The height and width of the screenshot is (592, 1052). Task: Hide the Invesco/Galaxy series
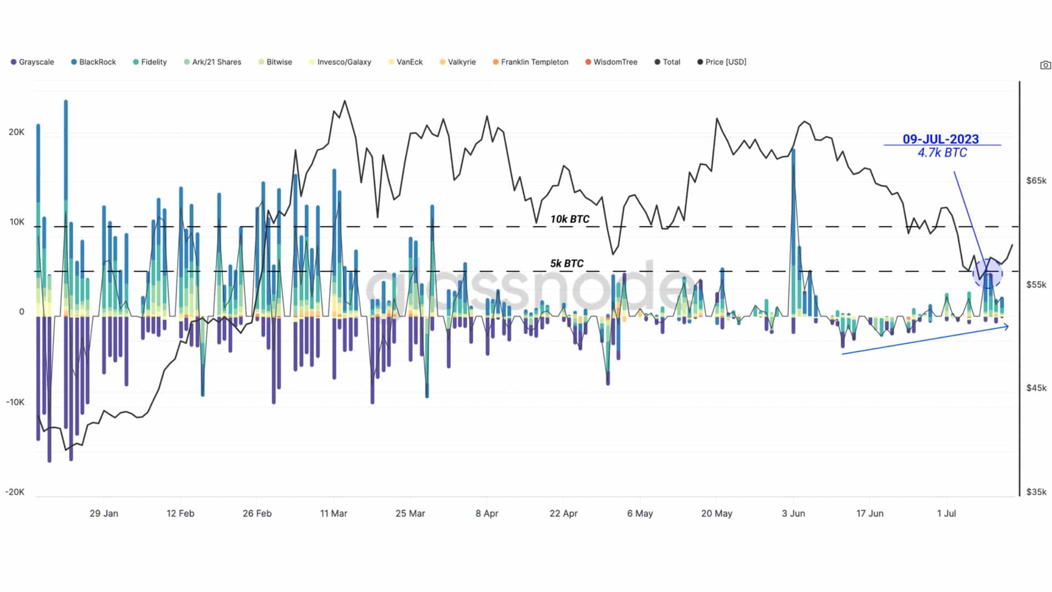(x=340, y=62)
